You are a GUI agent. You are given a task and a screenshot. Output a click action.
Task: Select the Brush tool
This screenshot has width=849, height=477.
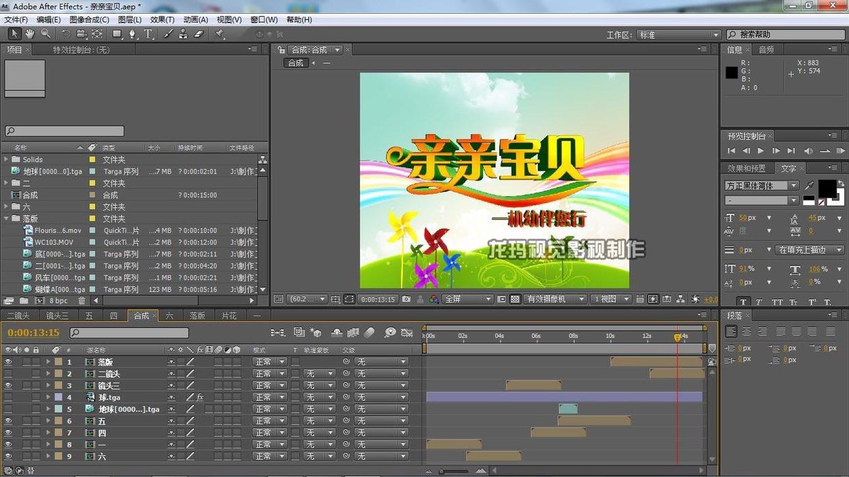click(168, 34)
